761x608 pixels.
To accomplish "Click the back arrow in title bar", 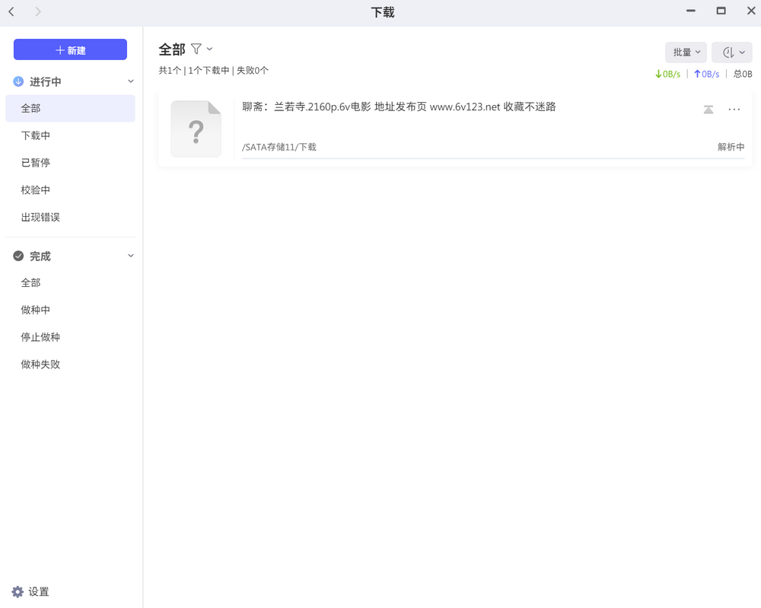I will click(x=11, y=11).
